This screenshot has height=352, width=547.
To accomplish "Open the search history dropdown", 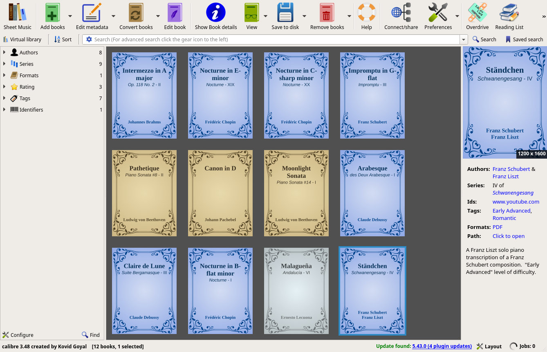I will click(x=464, y=39).
